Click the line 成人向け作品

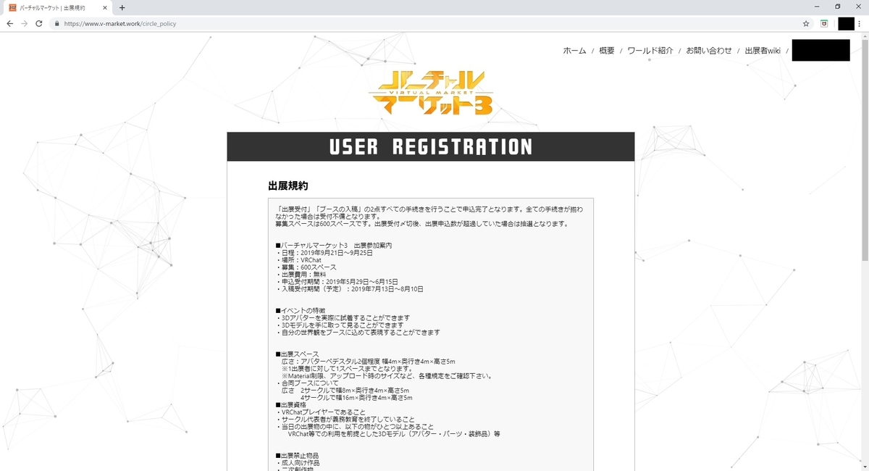pos(298,462)
